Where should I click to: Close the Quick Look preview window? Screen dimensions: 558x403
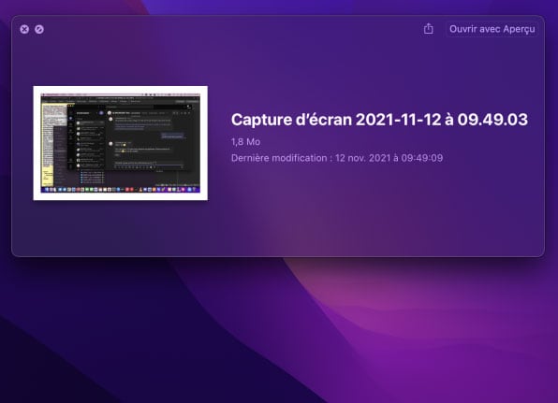24,29
